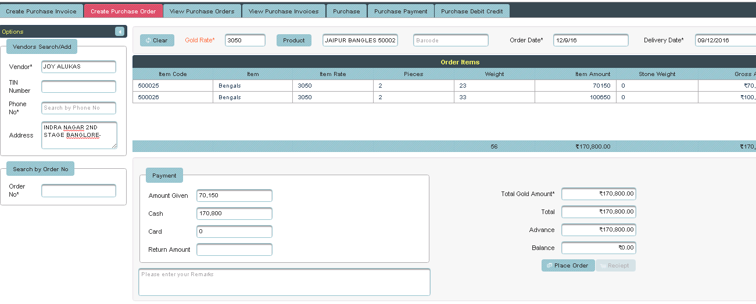Select item code 500026 row cell
Image resolution: width=756 pixels, height=304 pixels.
coord(172,97)
